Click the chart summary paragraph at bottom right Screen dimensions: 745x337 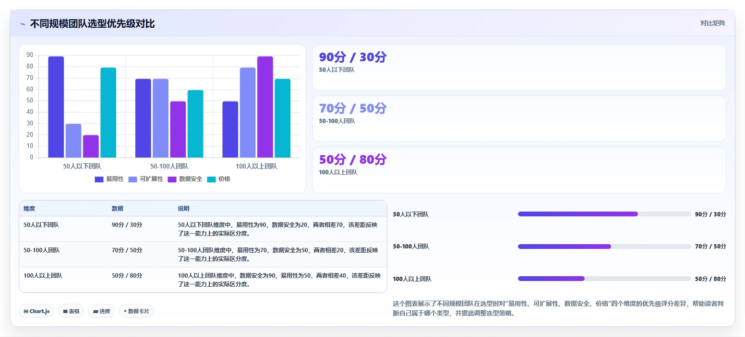click(559, 308)
